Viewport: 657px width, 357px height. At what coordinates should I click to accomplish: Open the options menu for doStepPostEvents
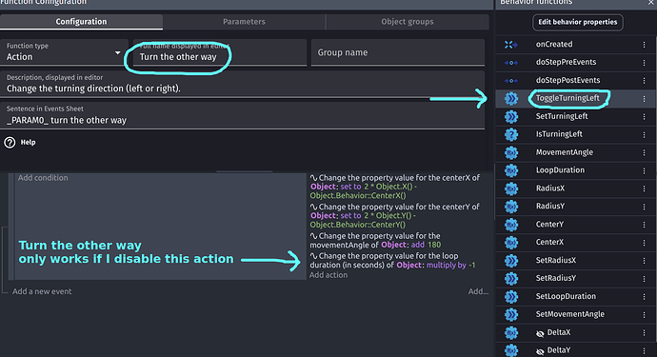point(644,81)
